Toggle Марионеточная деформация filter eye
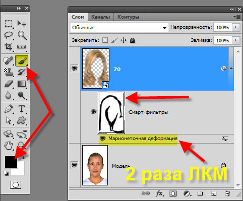 click(103, 139)
